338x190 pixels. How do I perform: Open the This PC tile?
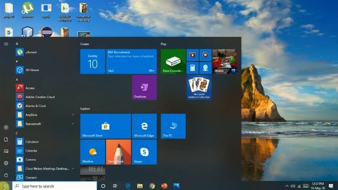click(173, 126)
